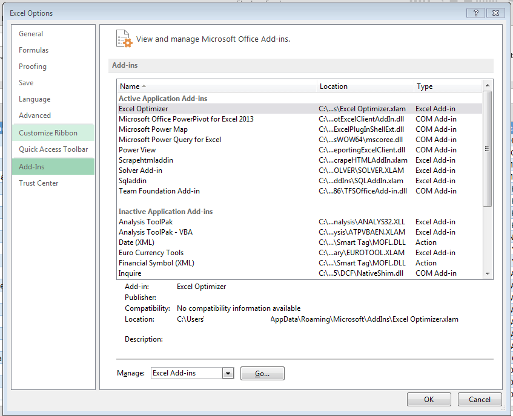The image size is (513, 416).
Task: Select the Analysis ToolPak add-in
Action: coord(299,222)
